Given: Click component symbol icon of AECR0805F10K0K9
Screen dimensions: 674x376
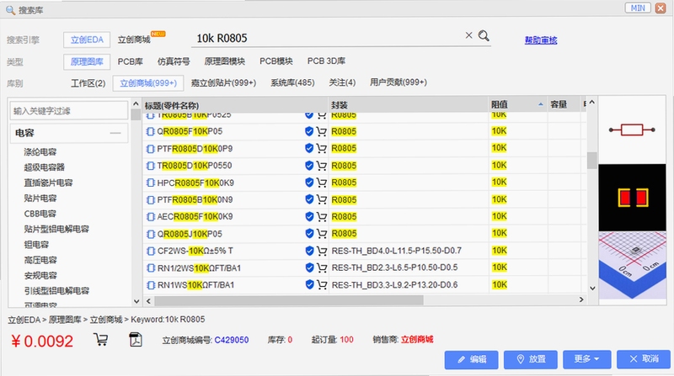Looking at the screenshot, I should point(151,217).
